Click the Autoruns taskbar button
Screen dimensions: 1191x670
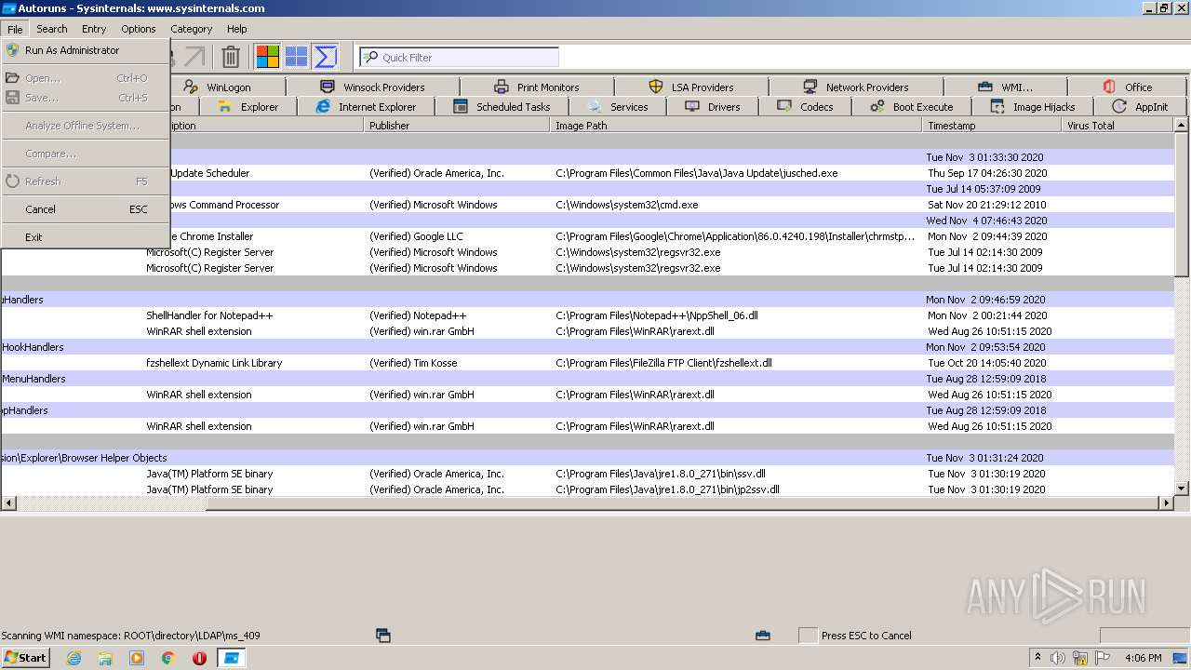tap(231, 658)
